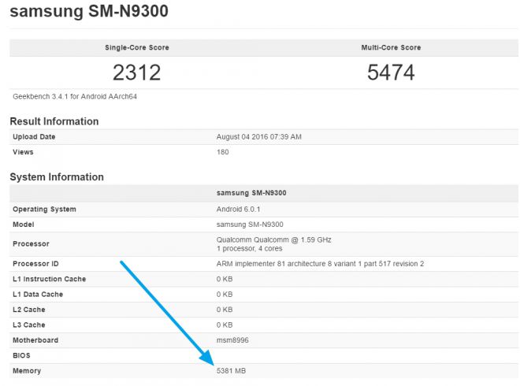Viewport: 520px width, 386px height.
Task: Select the Multi-Core Score header
Action: 391,47
